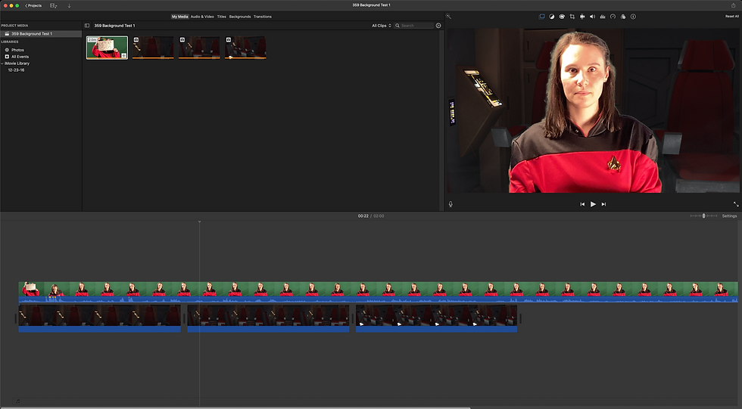742x409 pixels.
Task: Click the share export icon
Action: coord(734,5)
